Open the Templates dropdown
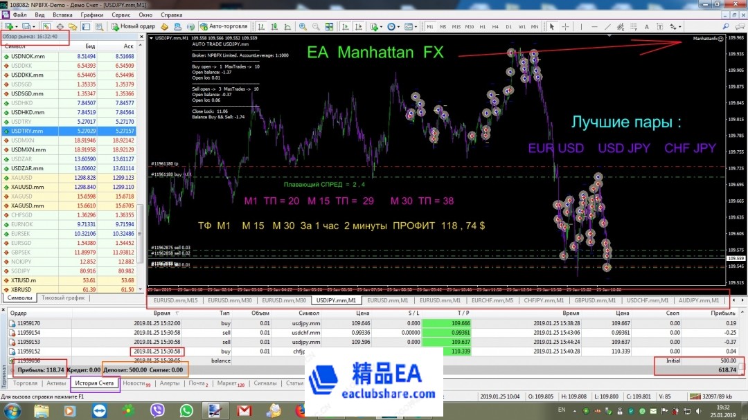 416,26
